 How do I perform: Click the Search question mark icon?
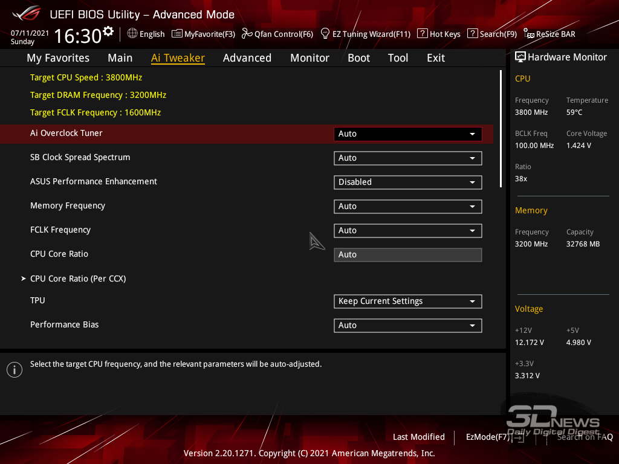click(x=472, y=34)
